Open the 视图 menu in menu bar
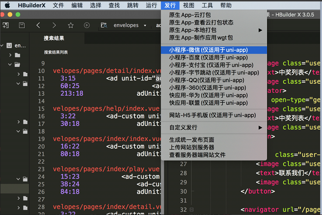The width and height of the screenshot is (322, 215). click(188, 5)
